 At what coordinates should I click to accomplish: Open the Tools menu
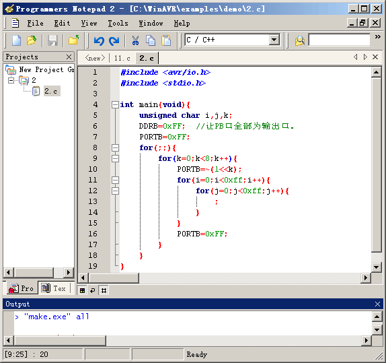pos(118,23)
